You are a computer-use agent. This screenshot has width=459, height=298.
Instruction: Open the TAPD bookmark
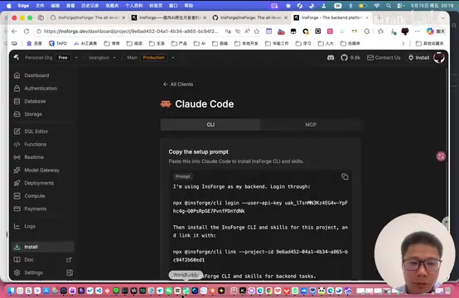tap(58, 43)
